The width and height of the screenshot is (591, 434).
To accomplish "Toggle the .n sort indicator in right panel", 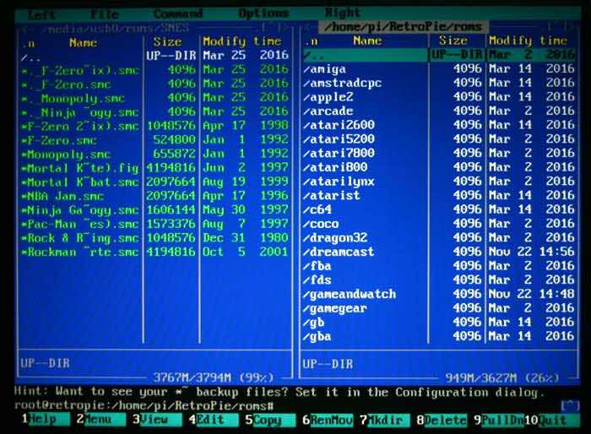I will pyautogui.click(x=312, y=41).
